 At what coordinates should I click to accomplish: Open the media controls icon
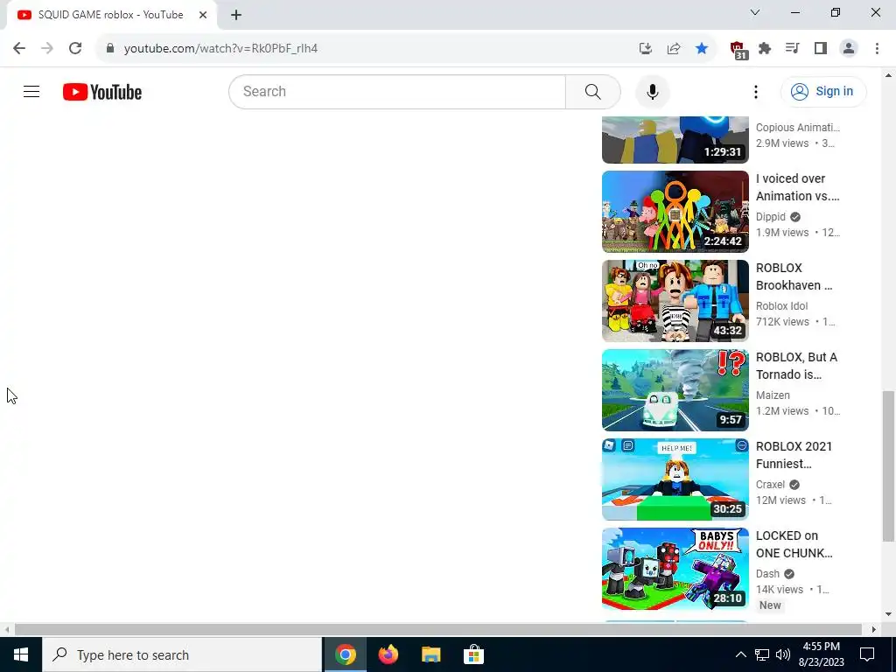pyautogui.click(x=793, y=48)
